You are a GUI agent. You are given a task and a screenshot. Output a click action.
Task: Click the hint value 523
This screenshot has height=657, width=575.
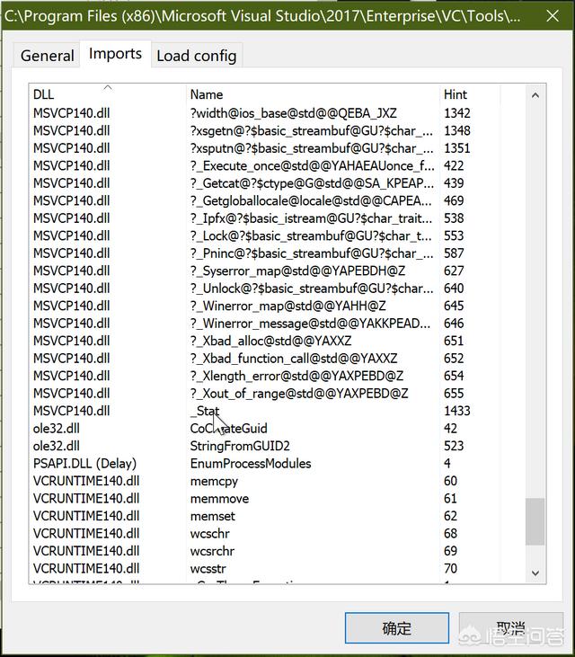point(454,447)
